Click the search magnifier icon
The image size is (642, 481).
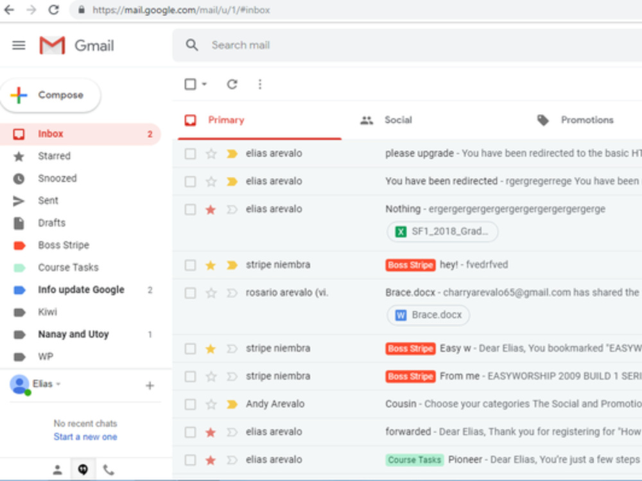point(191,45)
